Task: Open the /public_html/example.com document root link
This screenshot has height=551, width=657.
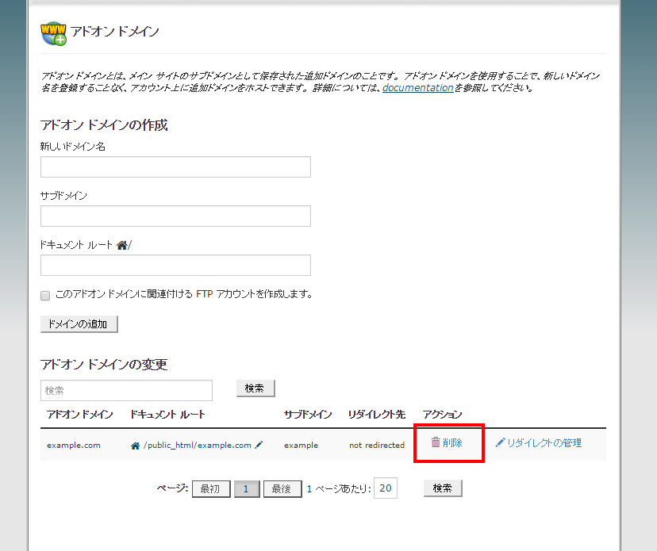Action: 197,446
